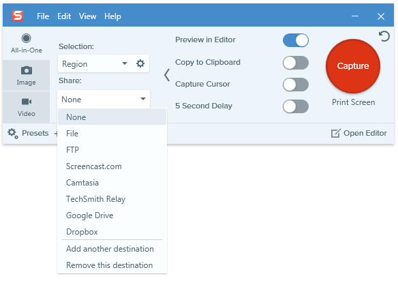398x283 pixels.
Task: Enable the Copy to Clipboard toggle
Action: pyautogui.click(x=296, y=63)
